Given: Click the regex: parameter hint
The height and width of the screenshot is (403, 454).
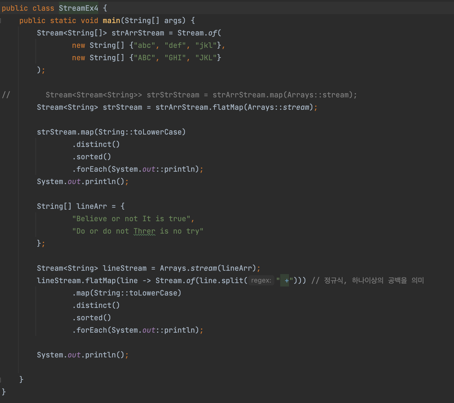Looking at the screenshot, I should pyautogui.click(x=261, y=281).
